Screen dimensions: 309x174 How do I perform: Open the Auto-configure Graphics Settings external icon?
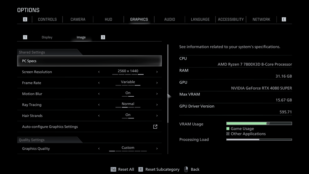pos(155,127)
